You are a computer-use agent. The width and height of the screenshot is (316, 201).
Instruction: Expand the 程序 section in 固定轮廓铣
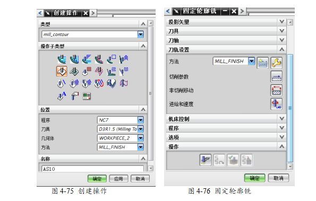281,128
